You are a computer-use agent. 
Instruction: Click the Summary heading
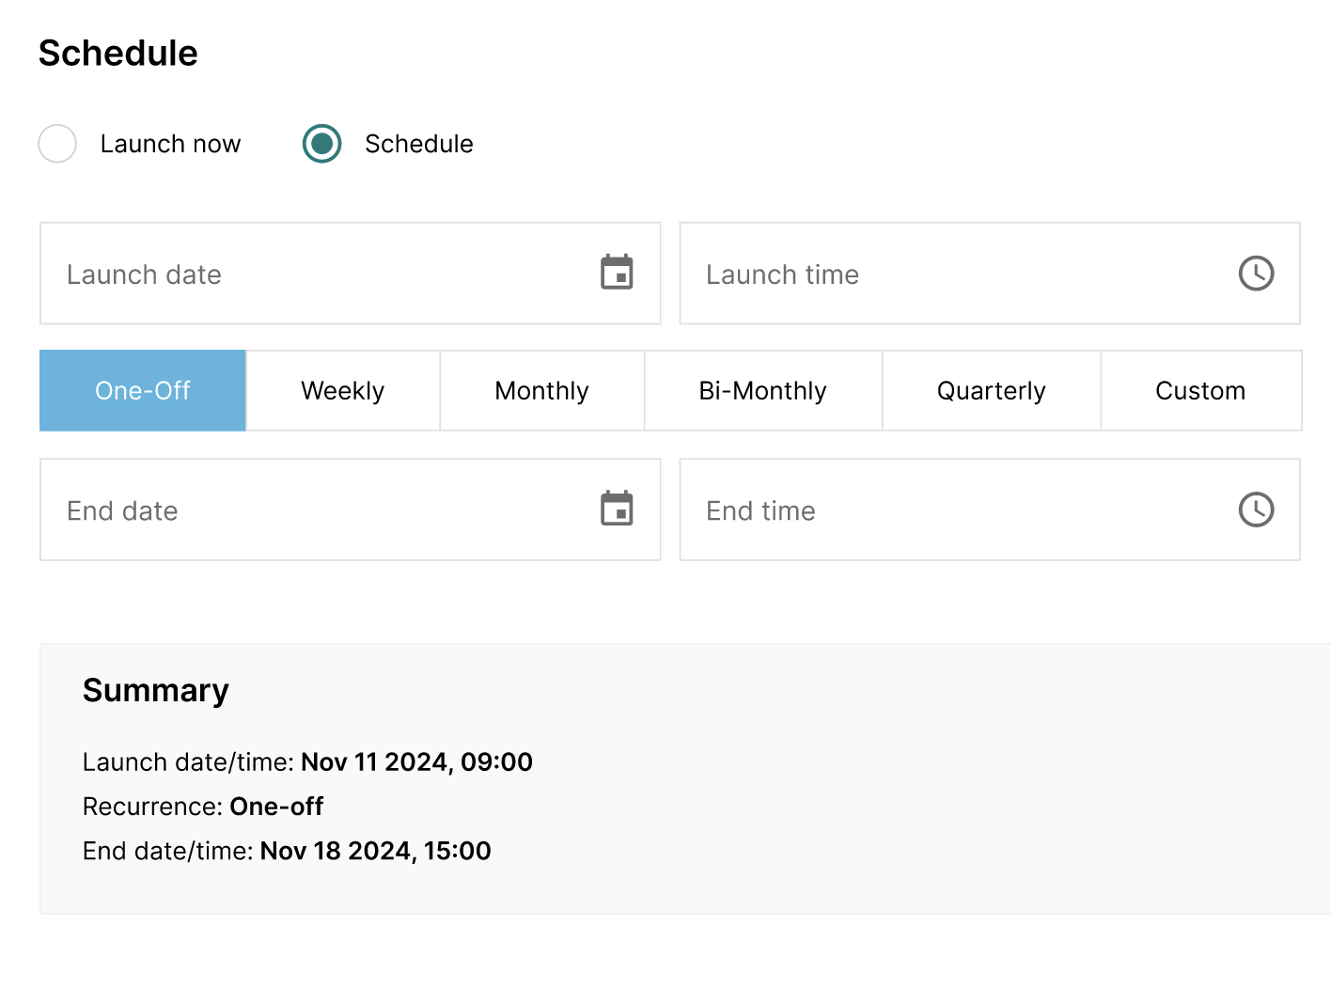[x=156, y=690]
